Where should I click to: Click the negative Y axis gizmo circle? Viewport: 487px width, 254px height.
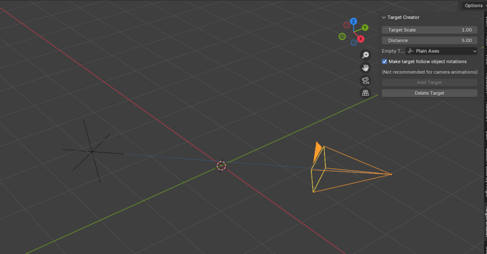tap(342, 37)
